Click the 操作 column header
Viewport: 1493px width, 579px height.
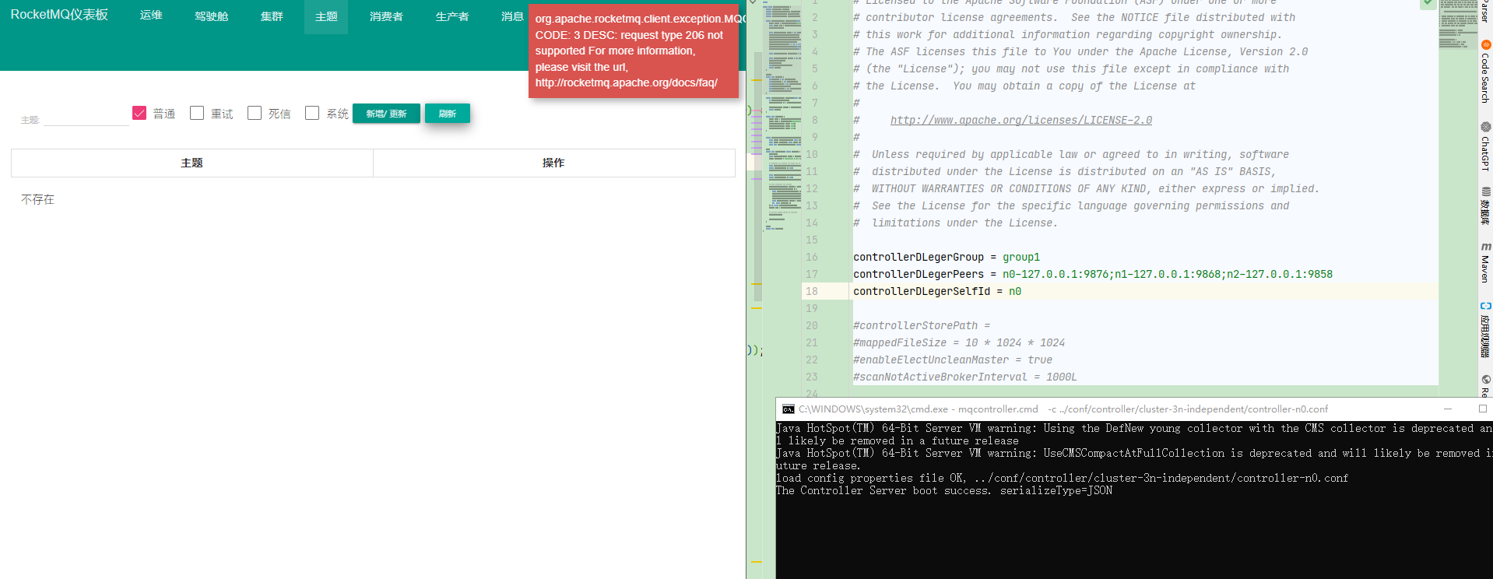click(553, 163)
